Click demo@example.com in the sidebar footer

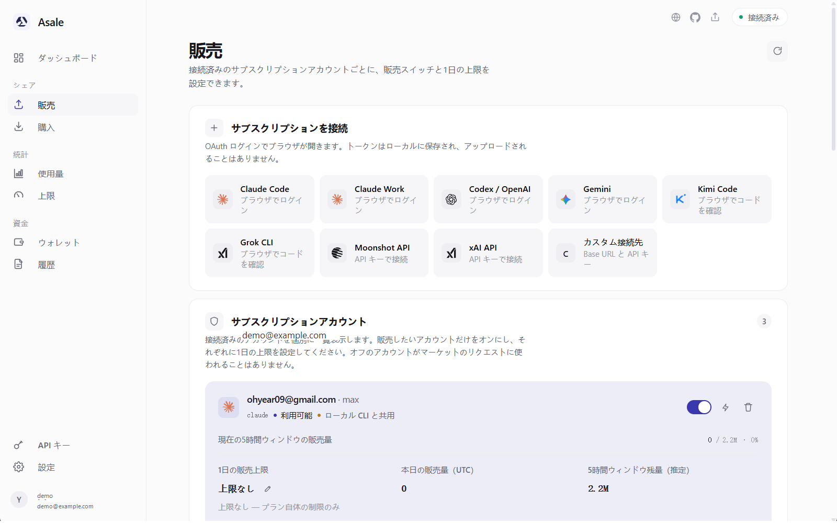65,506
